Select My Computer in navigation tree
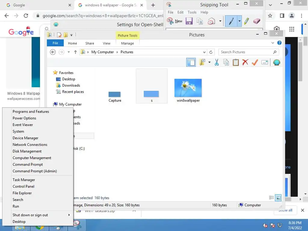Screen dimensions: 308x231 (x=70, y=104)
